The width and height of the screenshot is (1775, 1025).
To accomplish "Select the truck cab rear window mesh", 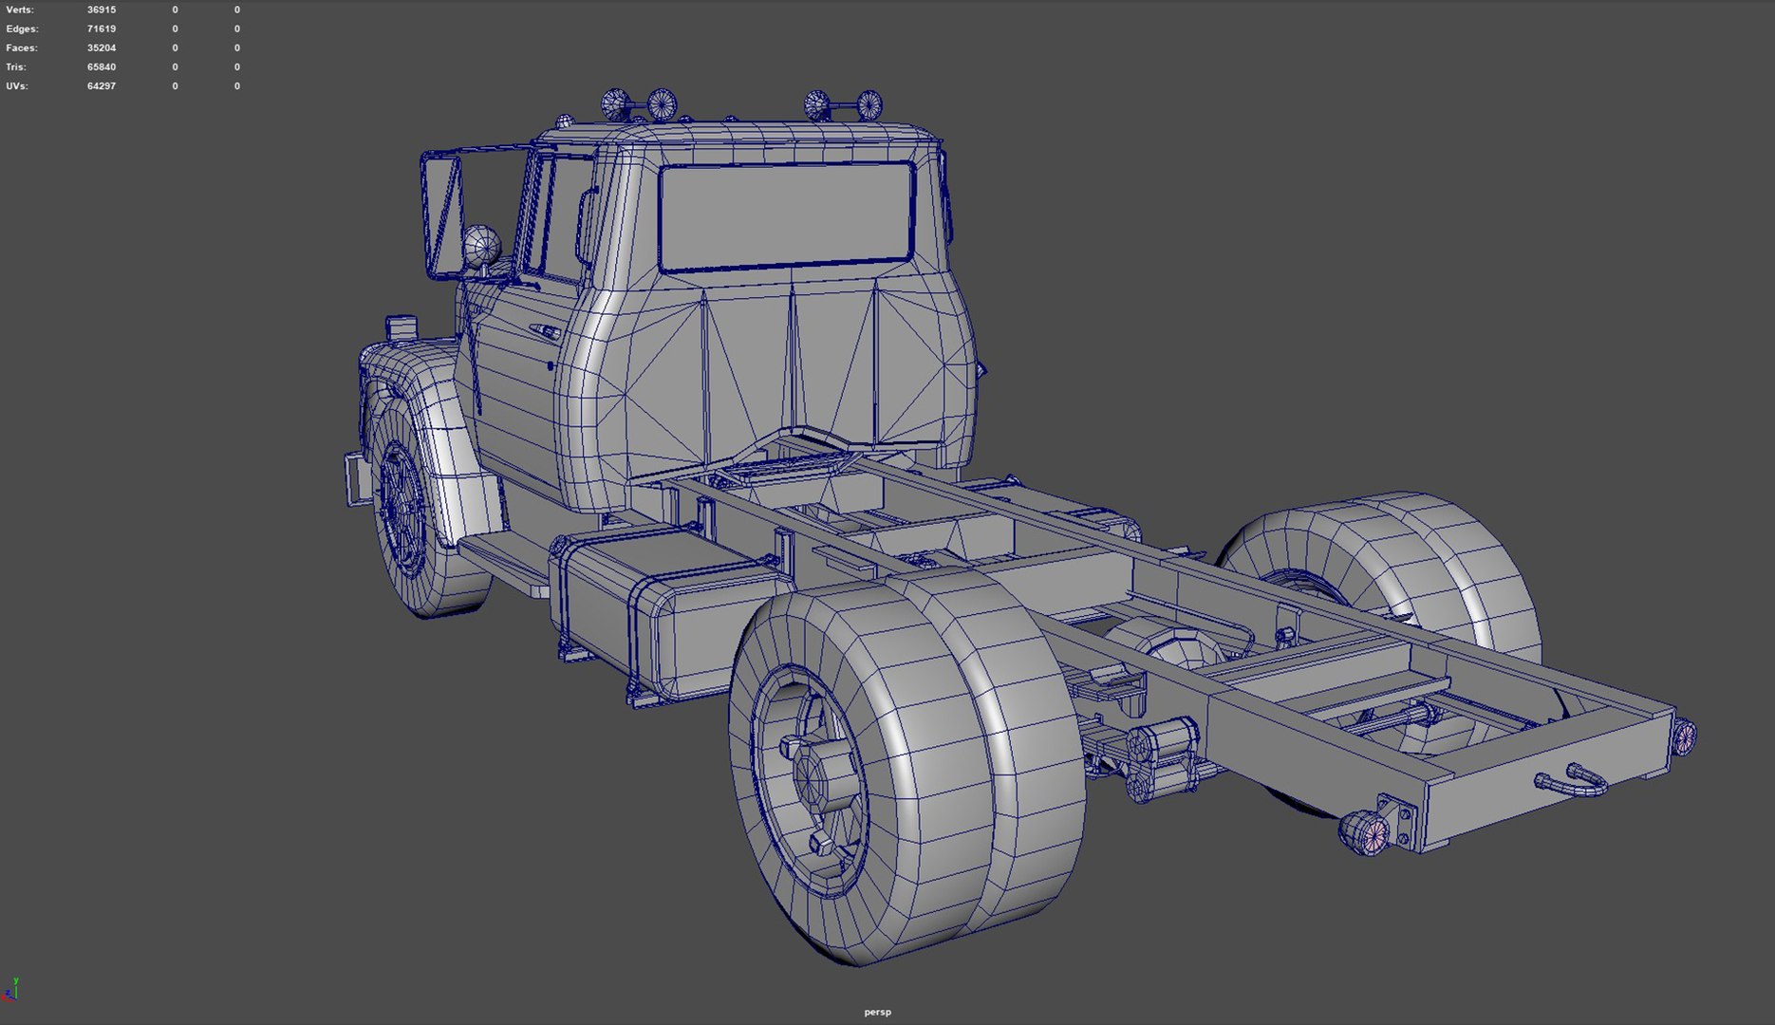I will (x=786, y=216).
